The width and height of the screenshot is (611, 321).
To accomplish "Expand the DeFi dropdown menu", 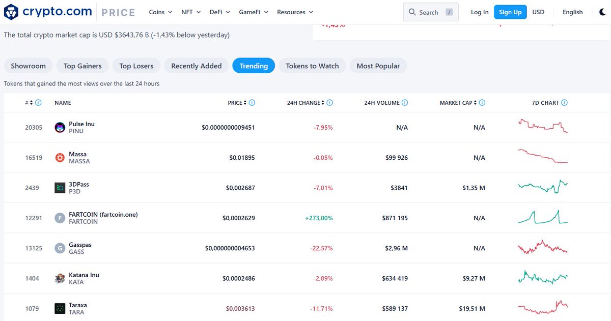I will coord(220,12).
